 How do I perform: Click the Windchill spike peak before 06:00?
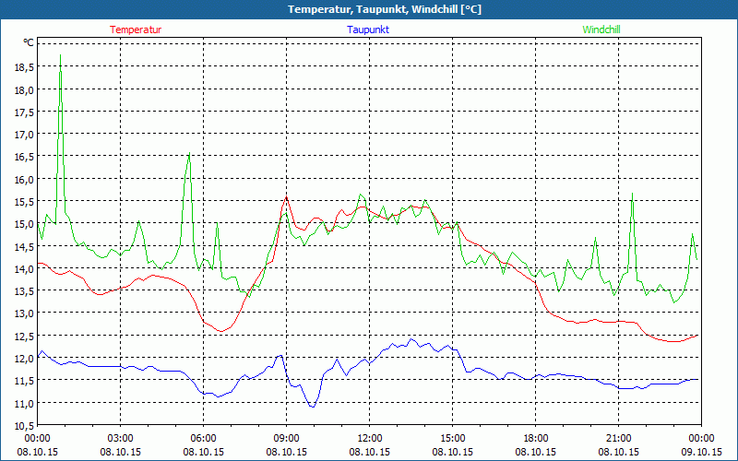tap(189, 153)
